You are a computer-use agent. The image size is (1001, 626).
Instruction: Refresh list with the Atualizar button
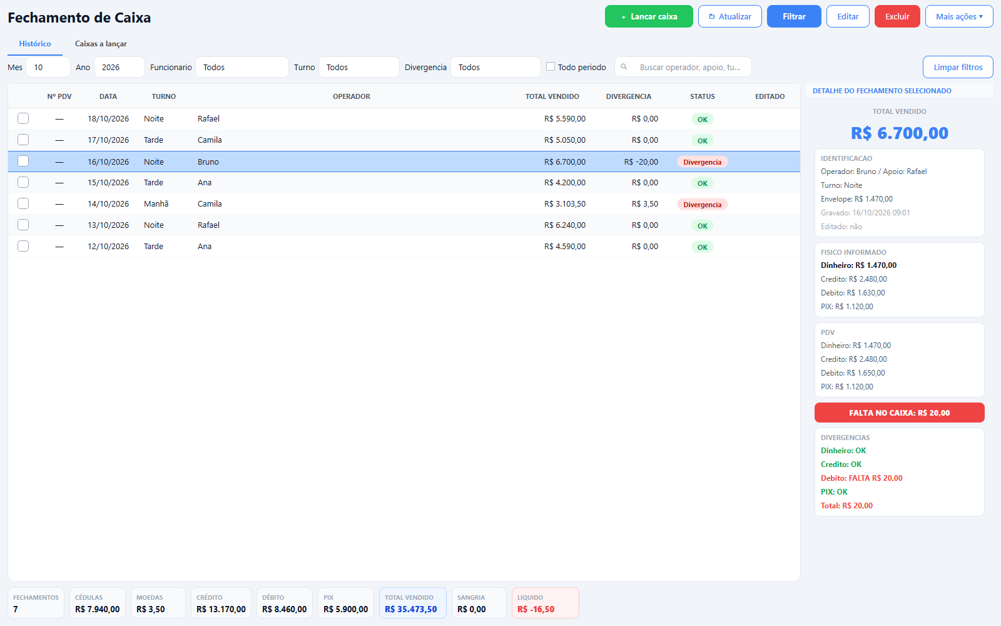click(x=730, y=16)
